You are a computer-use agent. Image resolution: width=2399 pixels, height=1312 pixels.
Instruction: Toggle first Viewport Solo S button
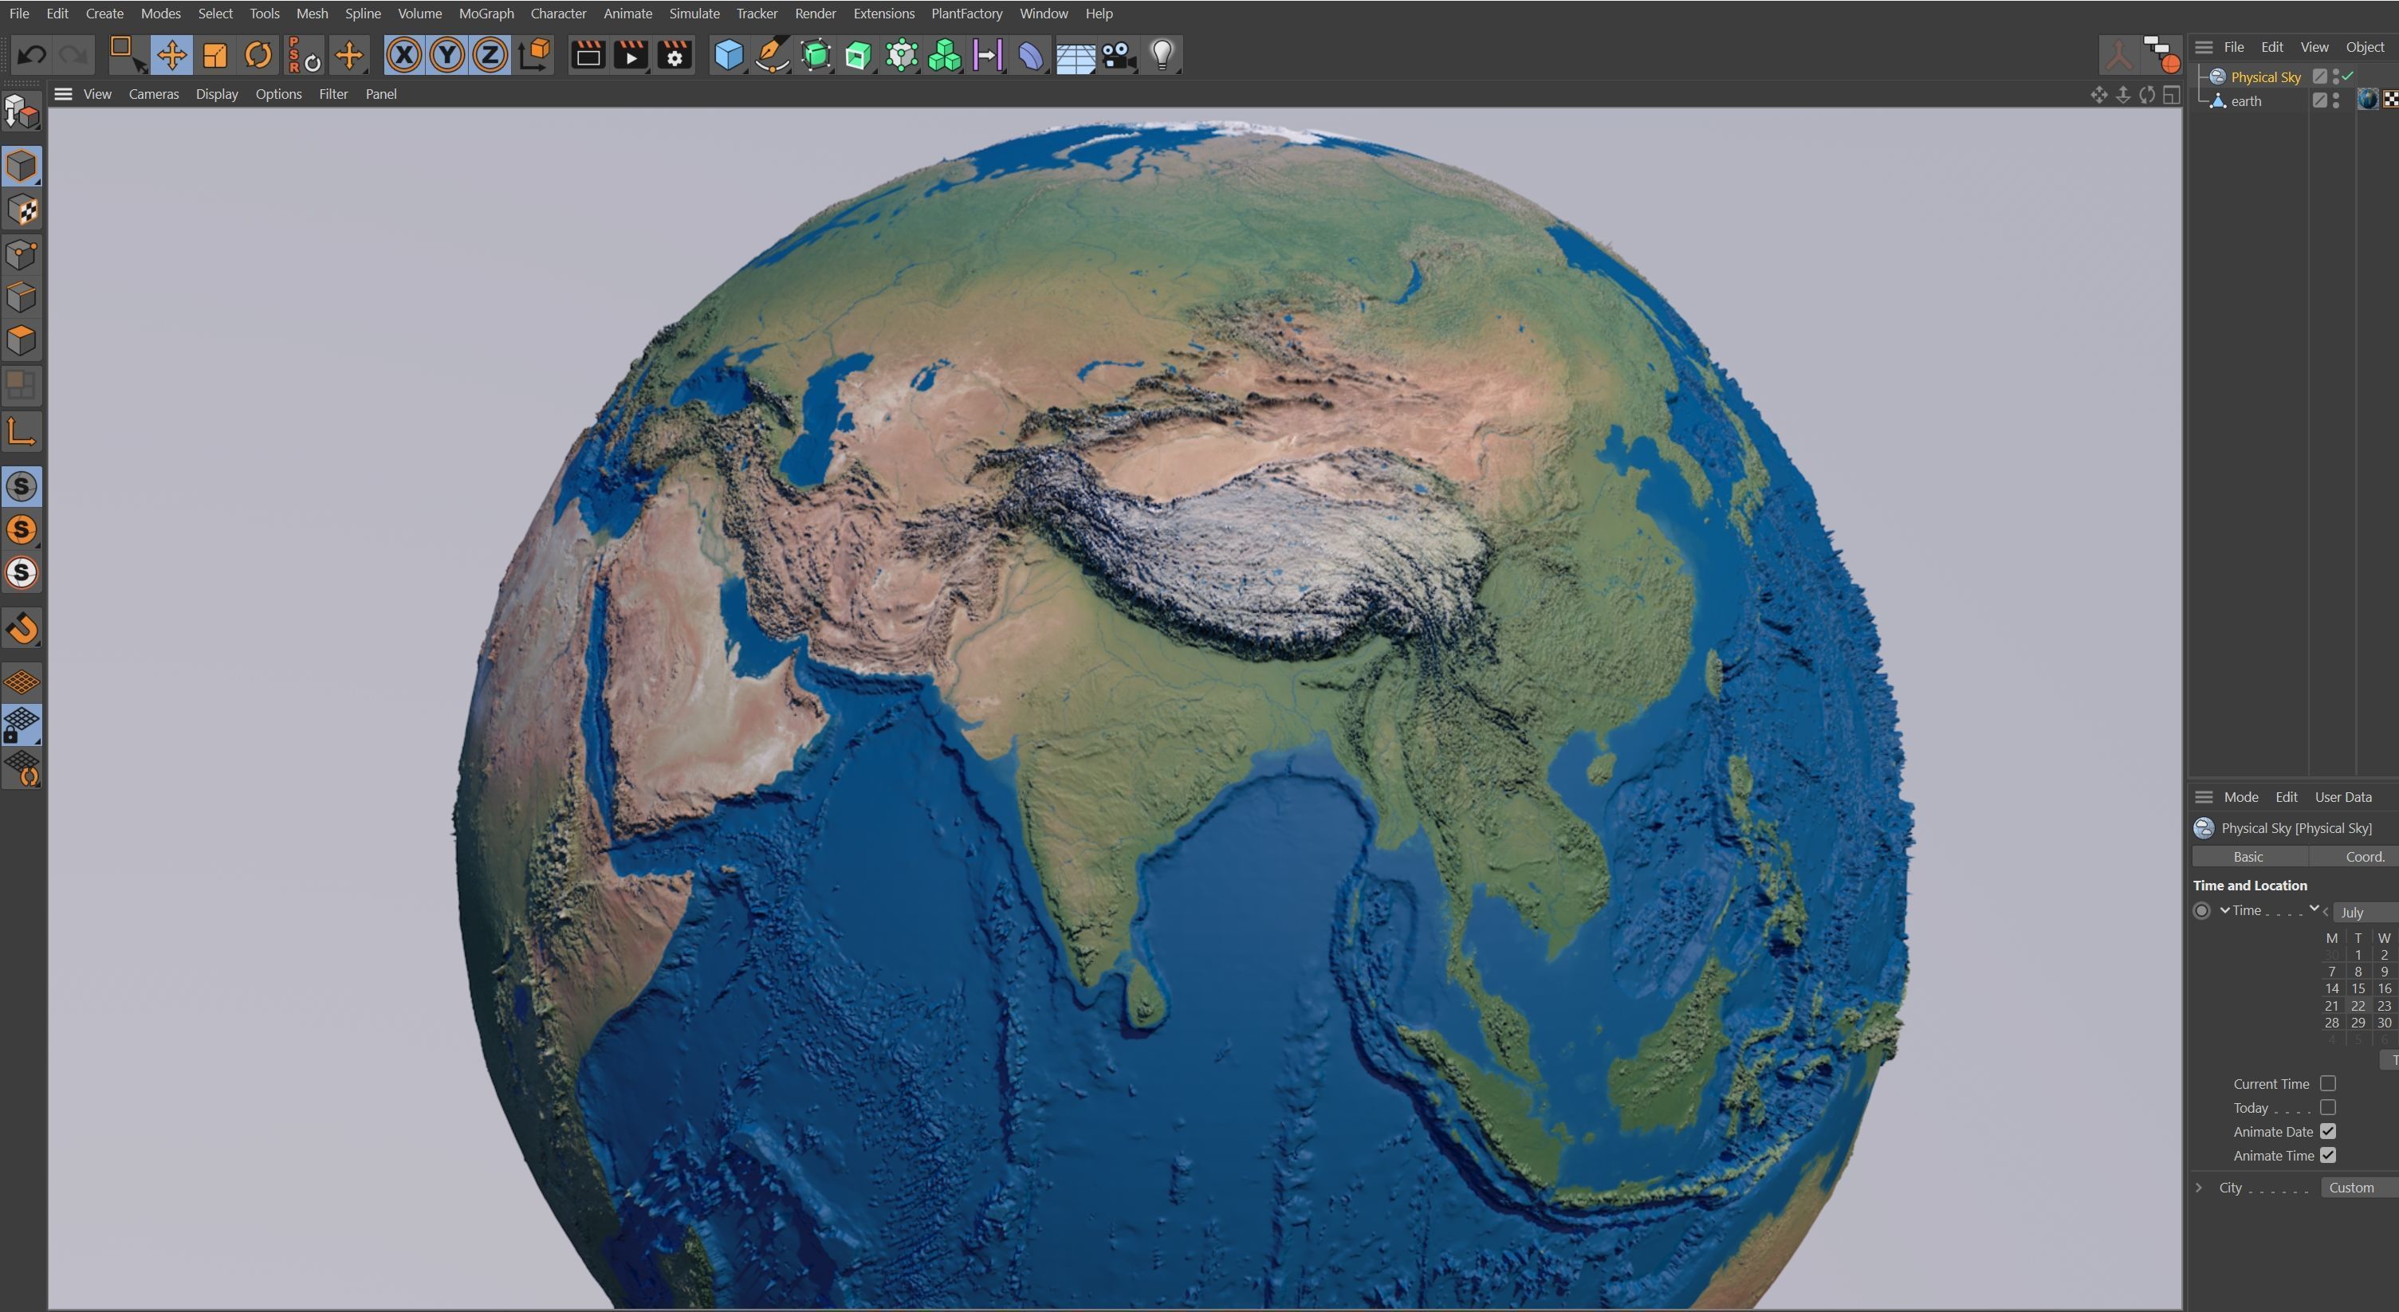(x=22, y=486)
